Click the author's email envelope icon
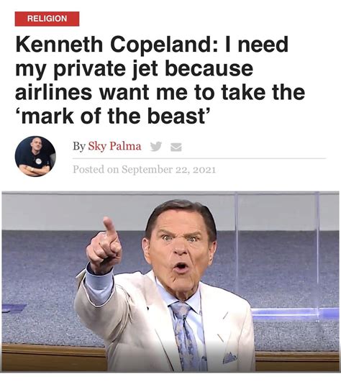341x382 pixels. coord(176,147)
